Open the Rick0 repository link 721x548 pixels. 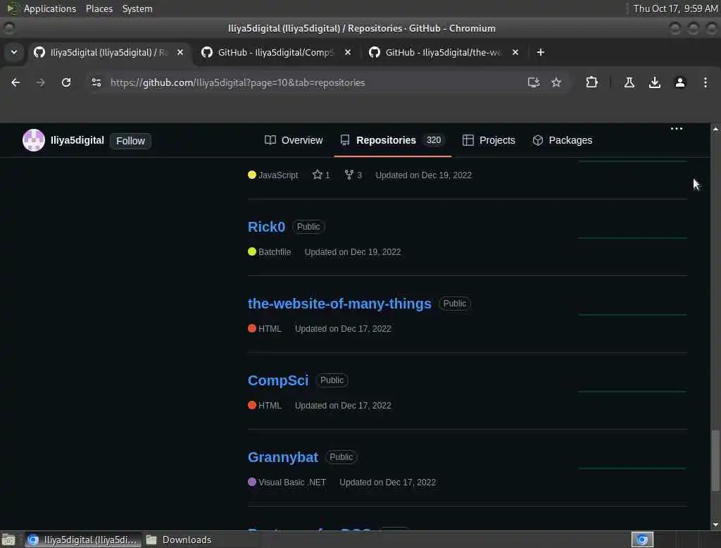pyautogui.click(x=266, y=226)
